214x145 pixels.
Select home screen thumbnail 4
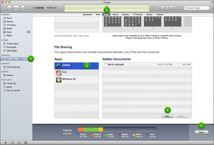click(173, 22)
